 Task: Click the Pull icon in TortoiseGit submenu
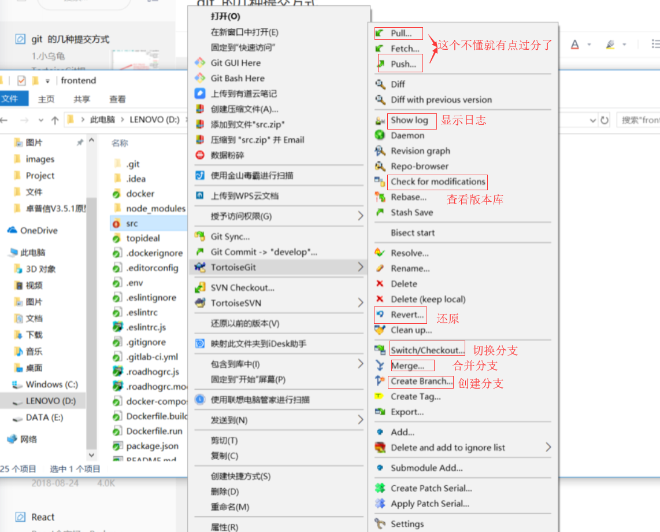coord(380,34)
